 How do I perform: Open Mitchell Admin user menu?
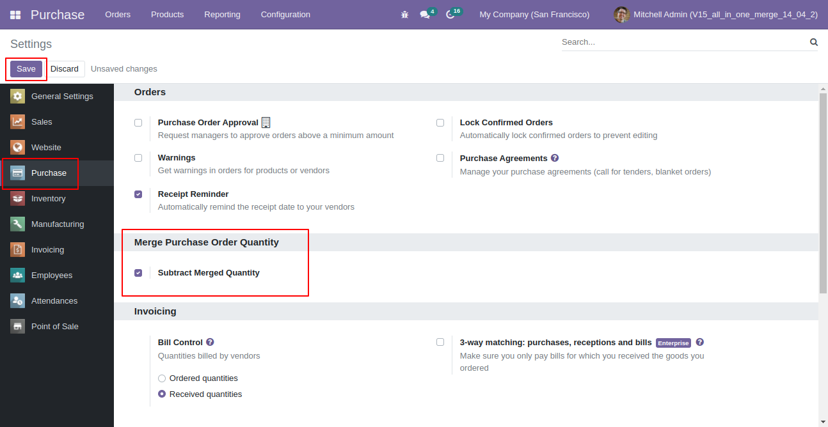coord(715,15)
